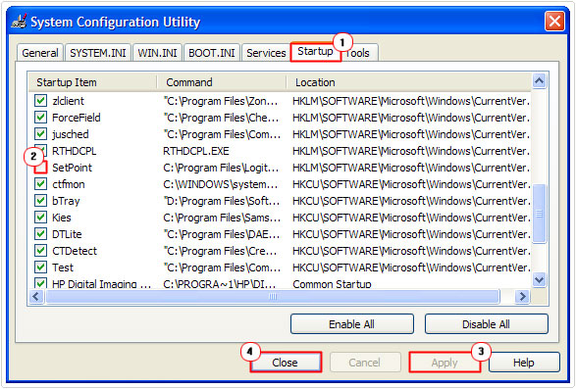Select the Kies command "C:\Program Files\Sams..."
This screenshot has width=576, height=389.
(222, 218)
